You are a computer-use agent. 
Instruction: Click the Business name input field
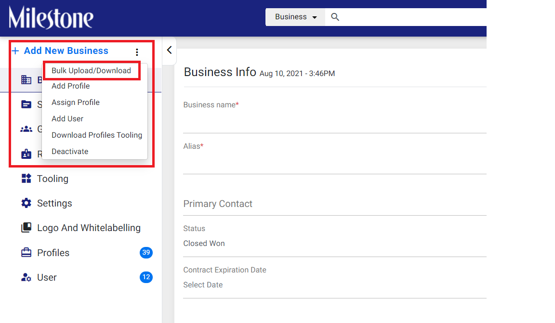[x=335, y=121]
